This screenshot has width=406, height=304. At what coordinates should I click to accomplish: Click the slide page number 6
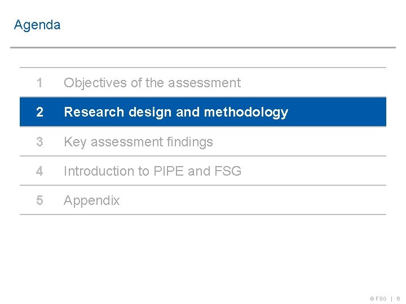pyautogui.click(x=398, y=298)
